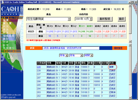The width and height of the screenshot is (138, 100).
Task: Click the 買入5 price 11,510
Action: point(50,32)
